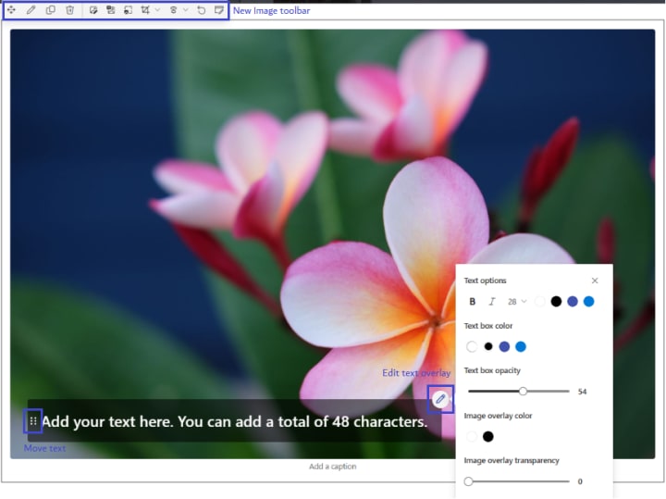Click the delete trash icon
The image size is (666, 499).
(70, 10)
